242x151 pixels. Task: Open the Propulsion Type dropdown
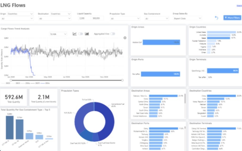(125, 19)
